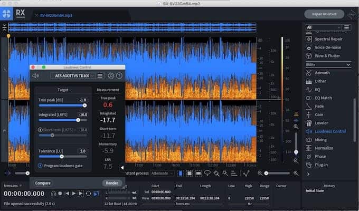Open the Voice De-noise module

point(324,47)
